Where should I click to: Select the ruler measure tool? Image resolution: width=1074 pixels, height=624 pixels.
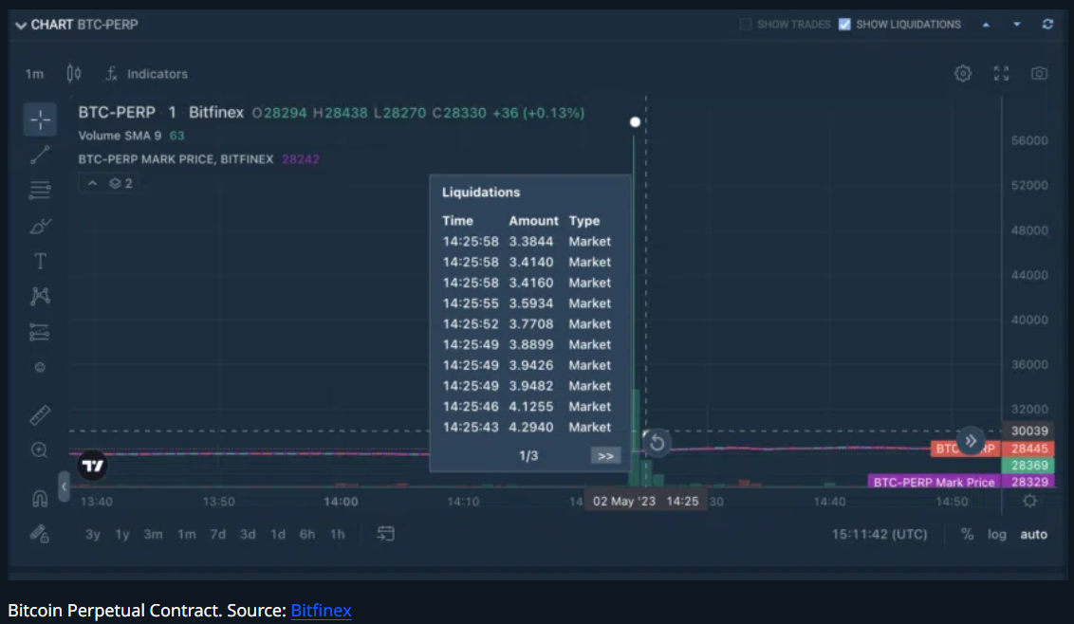(x=40, y=415)
